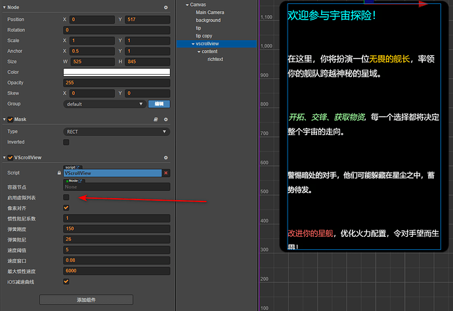
Task: Click the 添加组件 button
Action: pos(86,300)
